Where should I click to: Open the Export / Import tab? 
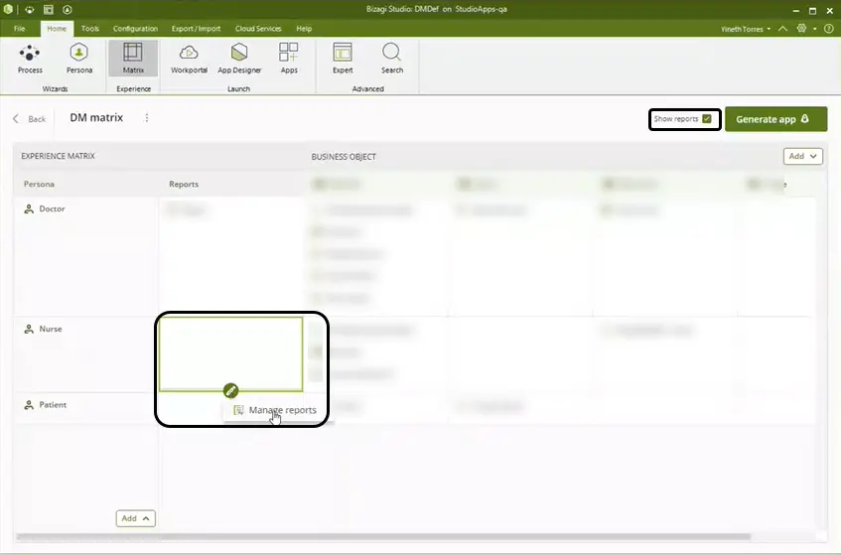click(x=196, y=29)
